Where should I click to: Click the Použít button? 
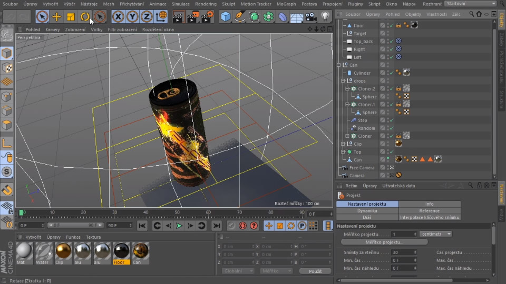(x=315, y=271)
